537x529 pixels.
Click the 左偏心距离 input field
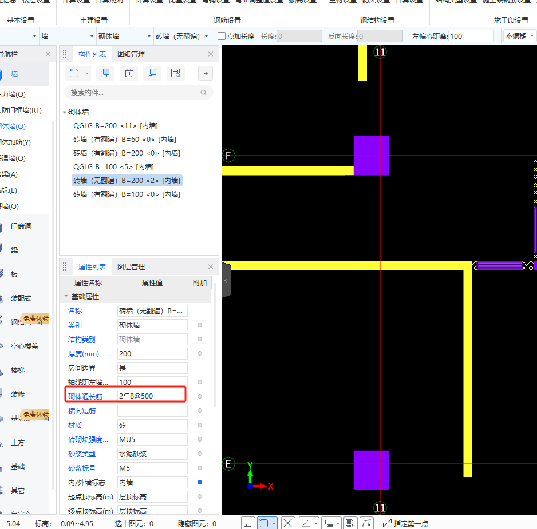471,36
